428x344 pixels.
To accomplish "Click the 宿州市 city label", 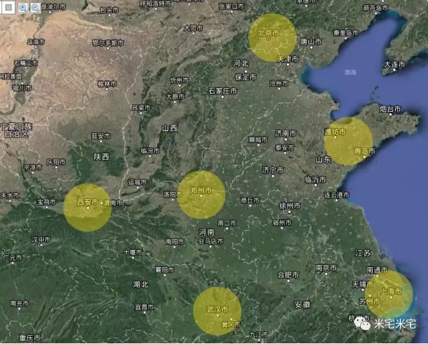I will (x=282, y=223).
